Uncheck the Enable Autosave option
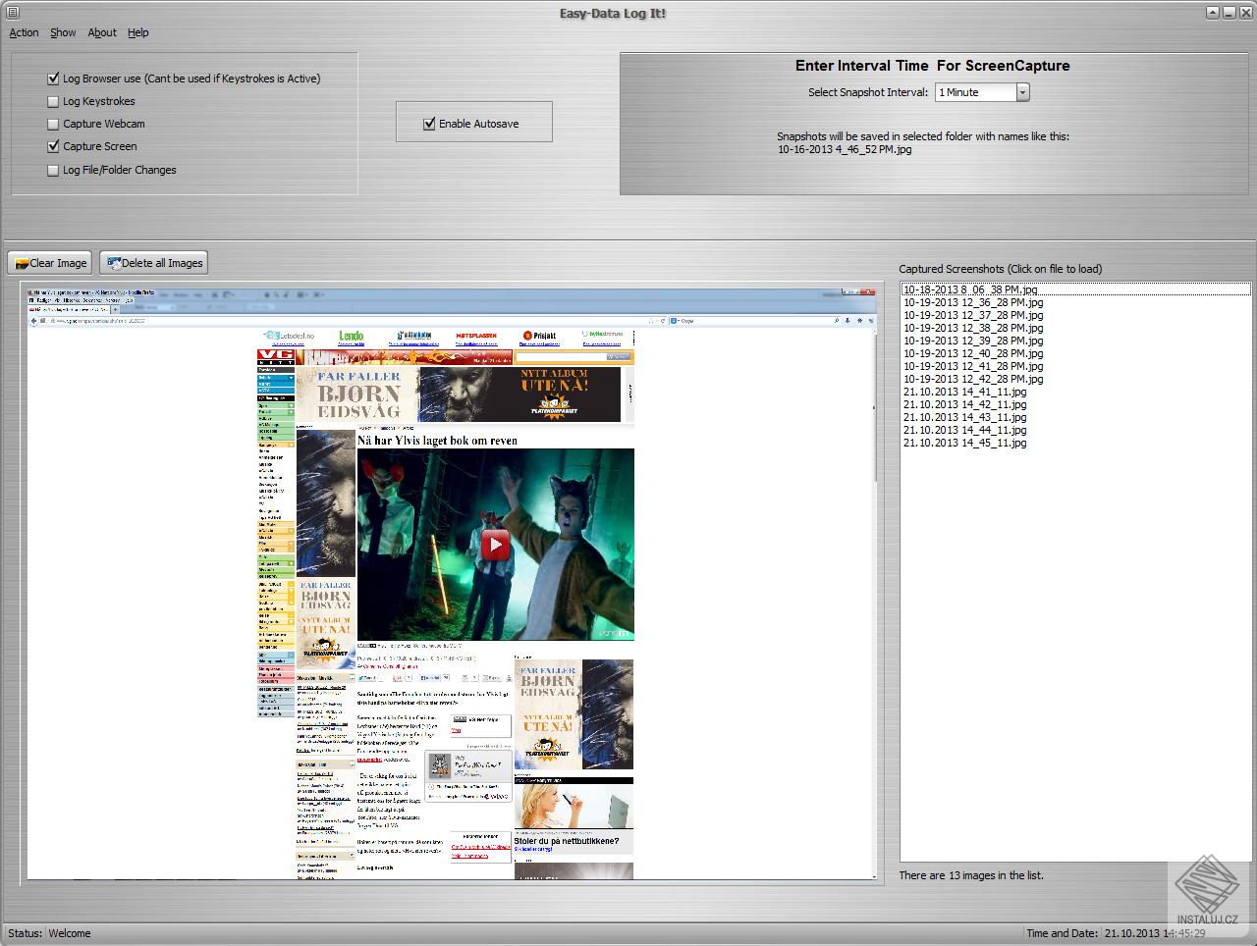 point(429,123)
